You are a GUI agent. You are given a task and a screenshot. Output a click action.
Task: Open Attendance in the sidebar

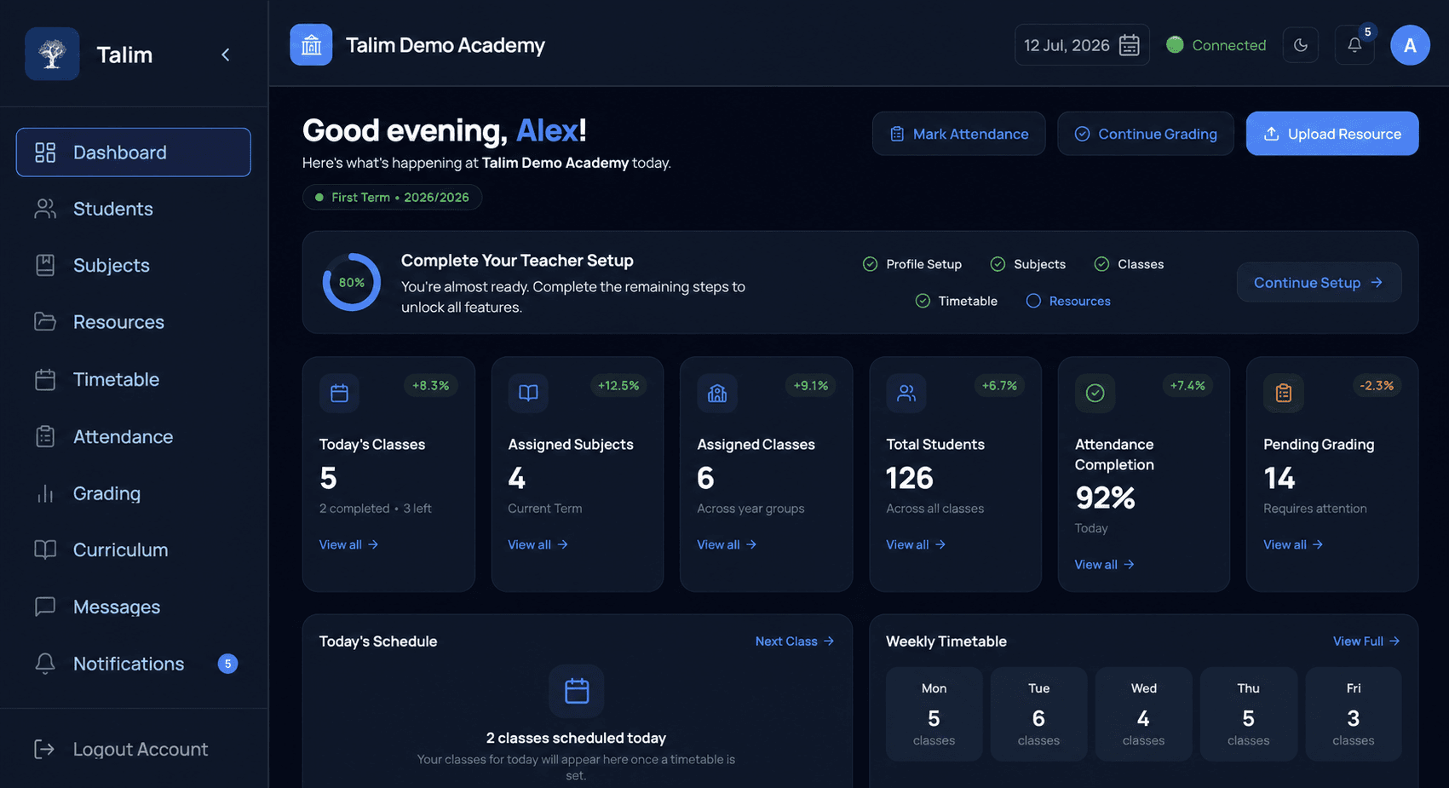(134, 436)
